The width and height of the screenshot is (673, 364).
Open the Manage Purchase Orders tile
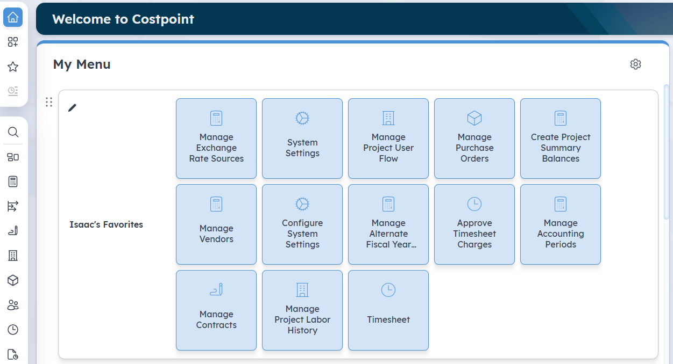474,139
